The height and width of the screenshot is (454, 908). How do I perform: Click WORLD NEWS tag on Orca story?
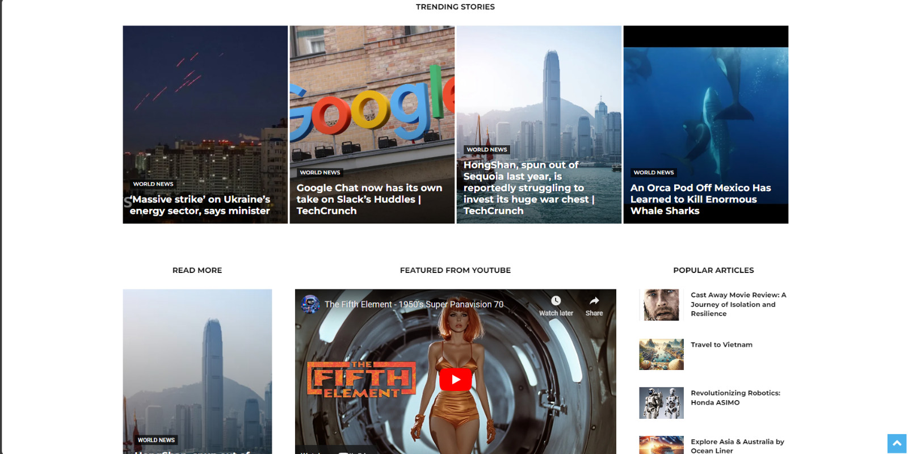(x=654, y=173)
